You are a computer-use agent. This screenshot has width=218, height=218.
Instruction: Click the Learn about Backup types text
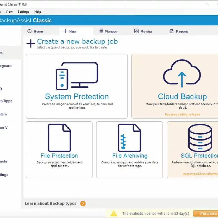[x=51, y=204]
